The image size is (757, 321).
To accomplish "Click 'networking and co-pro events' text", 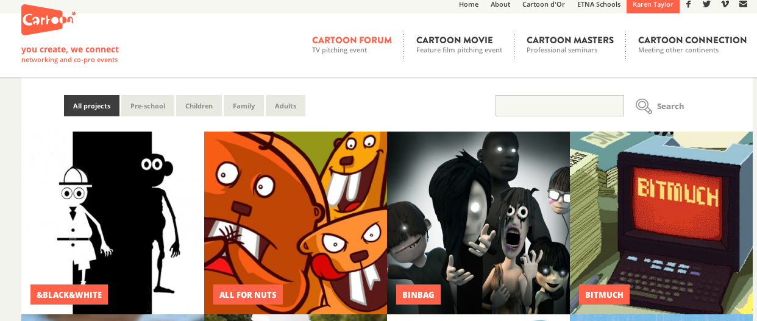I will 69,60.
